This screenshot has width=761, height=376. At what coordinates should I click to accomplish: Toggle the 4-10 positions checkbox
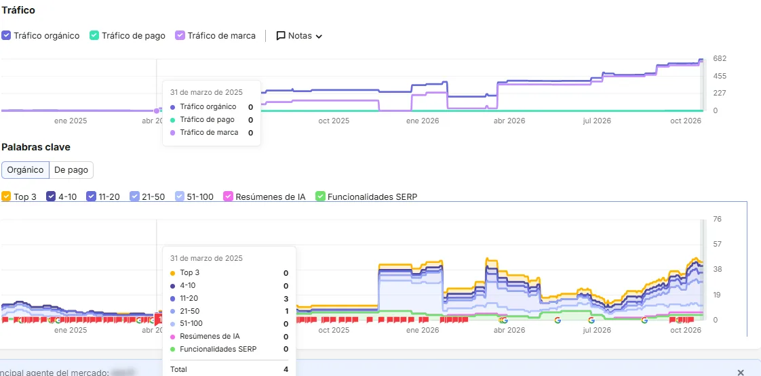(51, 196)
